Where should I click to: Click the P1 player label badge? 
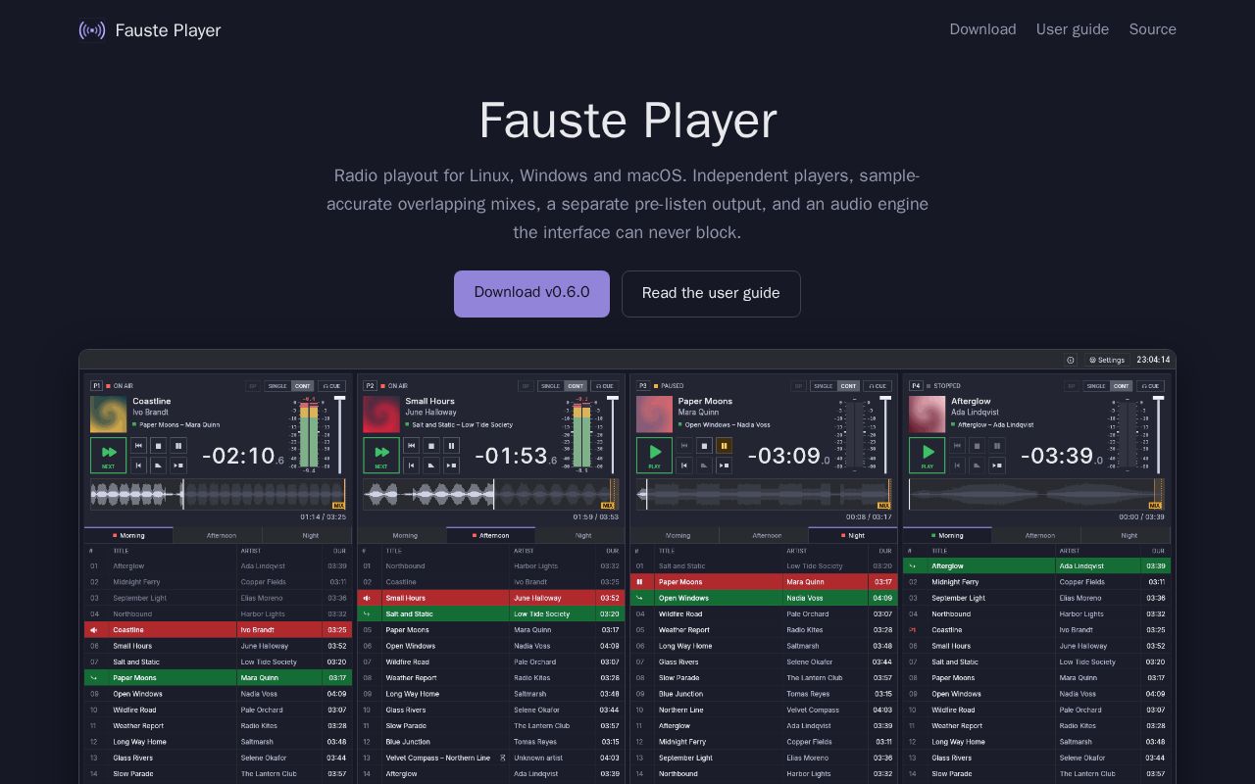coord(96,386)
